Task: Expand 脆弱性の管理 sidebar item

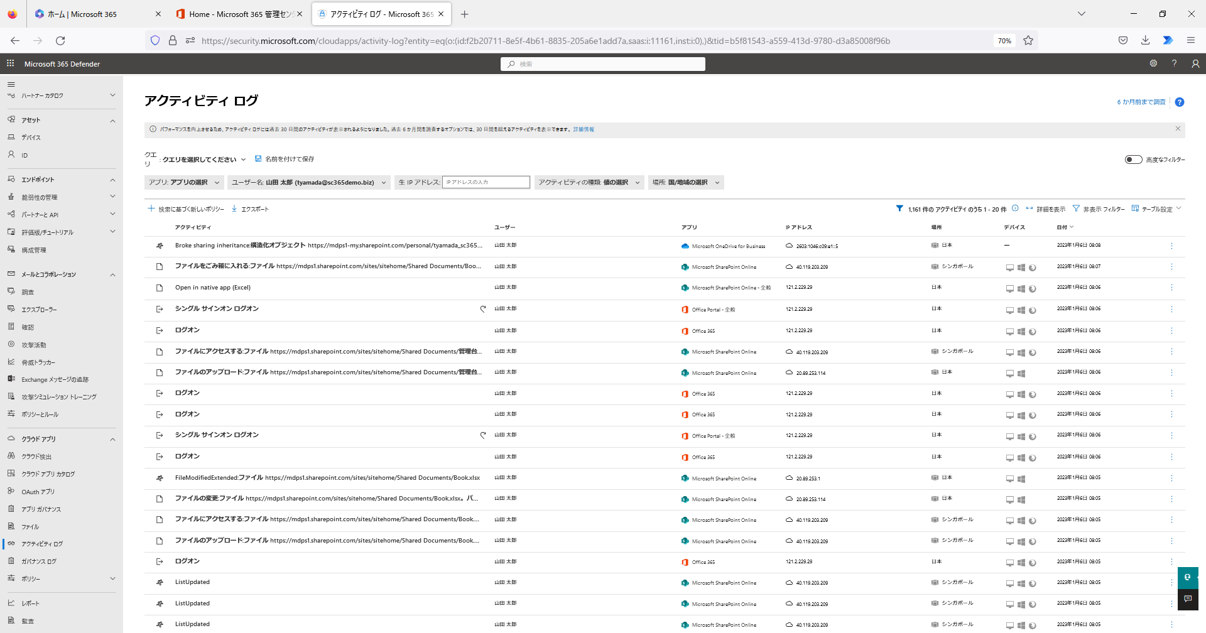Action: point(112,197)
